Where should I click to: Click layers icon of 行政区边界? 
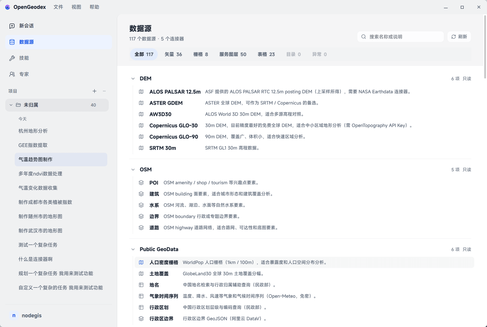click(x=141, y=319)
